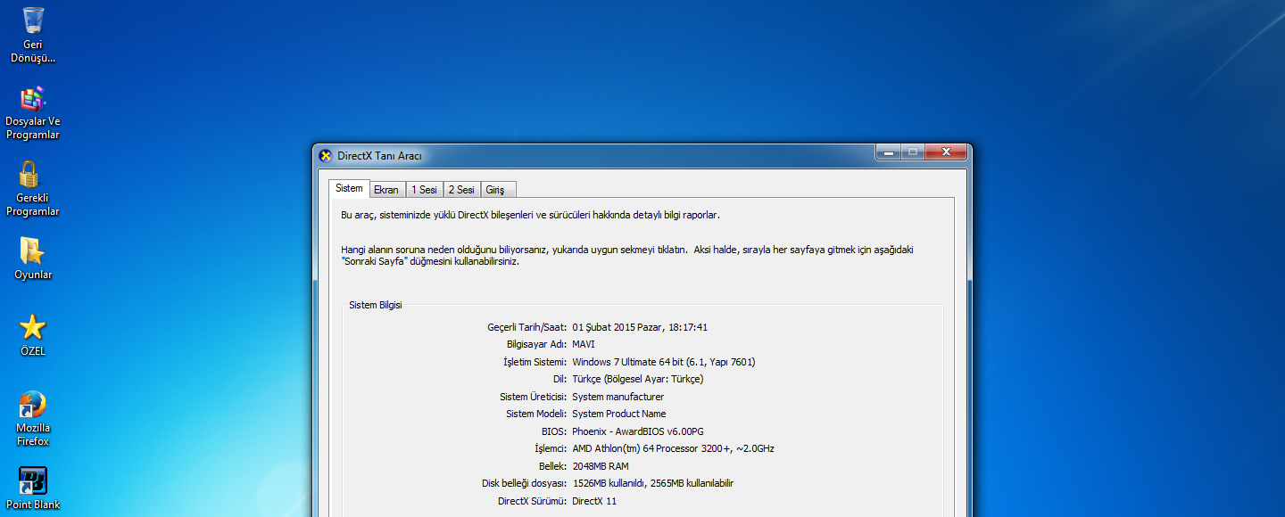Close the DirectX Tanı Aracı window
The height and width of the screenshot is (517, 1285).
tap(946, 153)
